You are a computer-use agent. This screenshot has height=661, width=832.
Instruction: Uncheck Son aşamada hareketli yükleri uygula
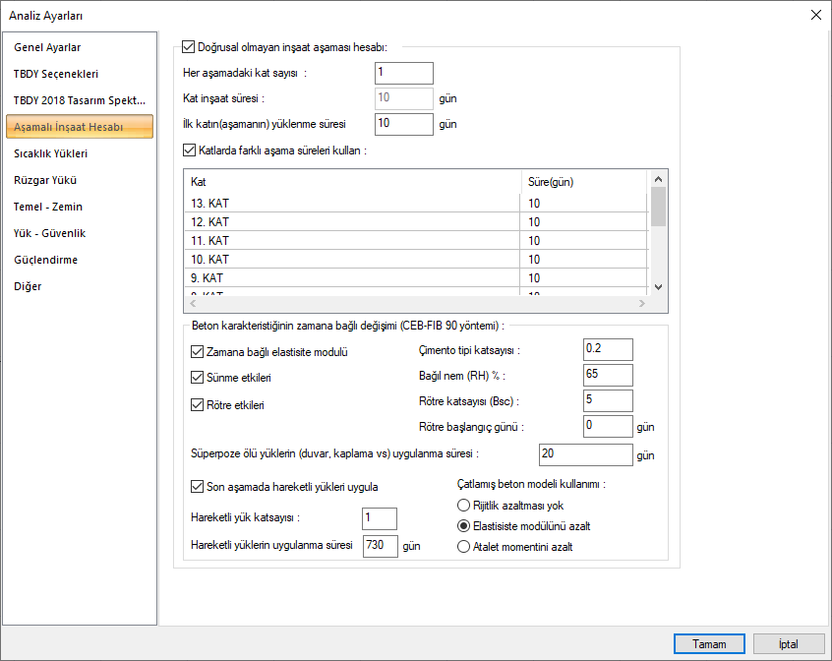[196, 487]
